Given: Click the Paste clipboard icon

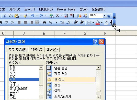Looking at the screenshot, I should [x=17, y=16].
